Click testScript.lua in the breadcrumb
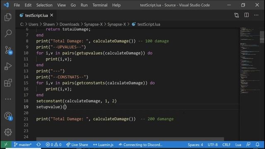265x149 pixels. (149, 24)
